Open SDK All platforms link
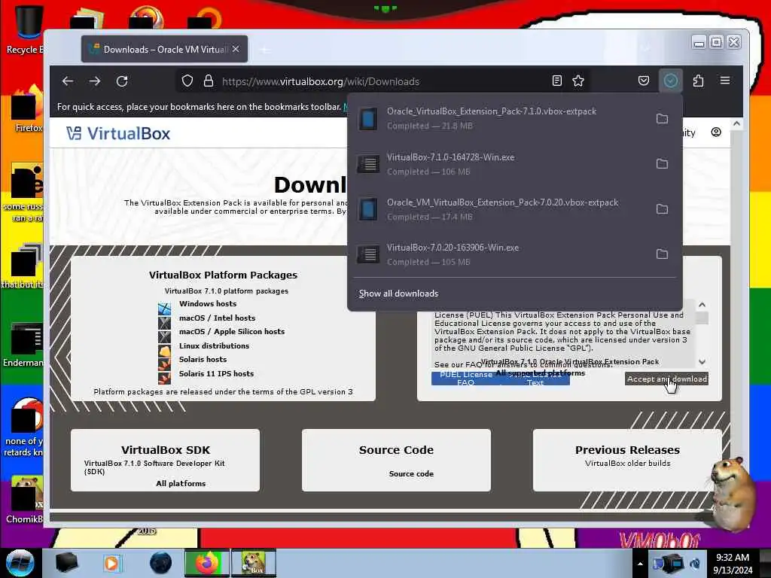The image size is (771, 578). [x=181, y=484]
